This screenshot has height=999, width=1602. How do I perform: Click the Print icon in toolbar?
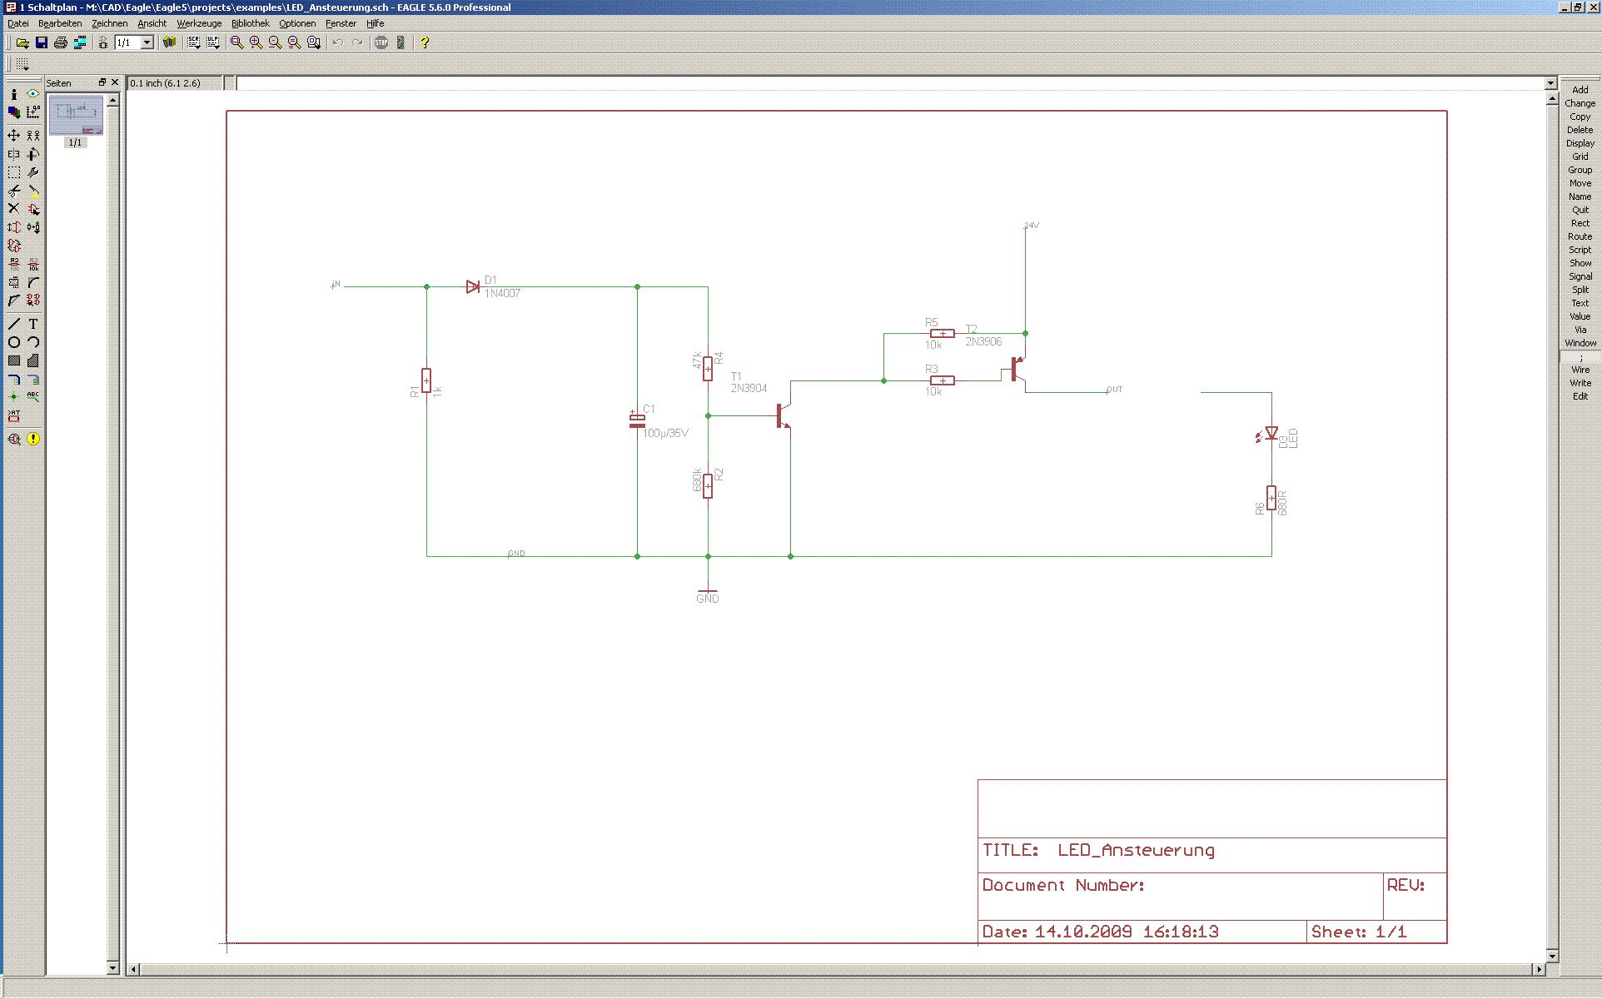click(61, 42)
